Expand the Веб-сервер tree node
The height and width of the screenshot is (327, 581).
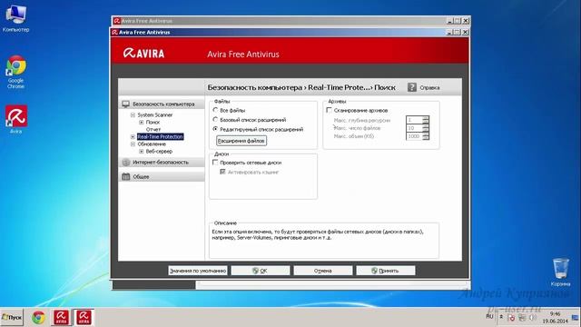pyautogui.click(x=142, y=152)
